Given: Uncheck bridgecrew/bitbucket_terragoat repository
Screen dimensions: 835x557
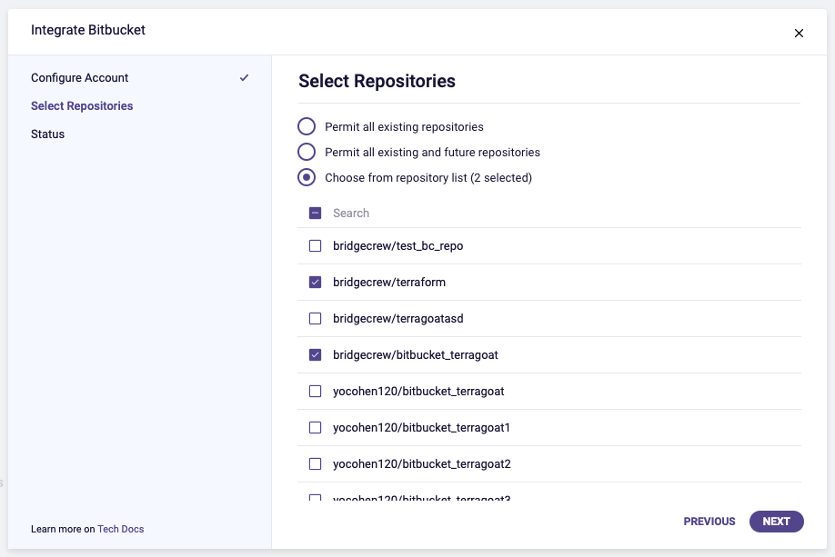Looking at the screenshot, I should point(316,355).
